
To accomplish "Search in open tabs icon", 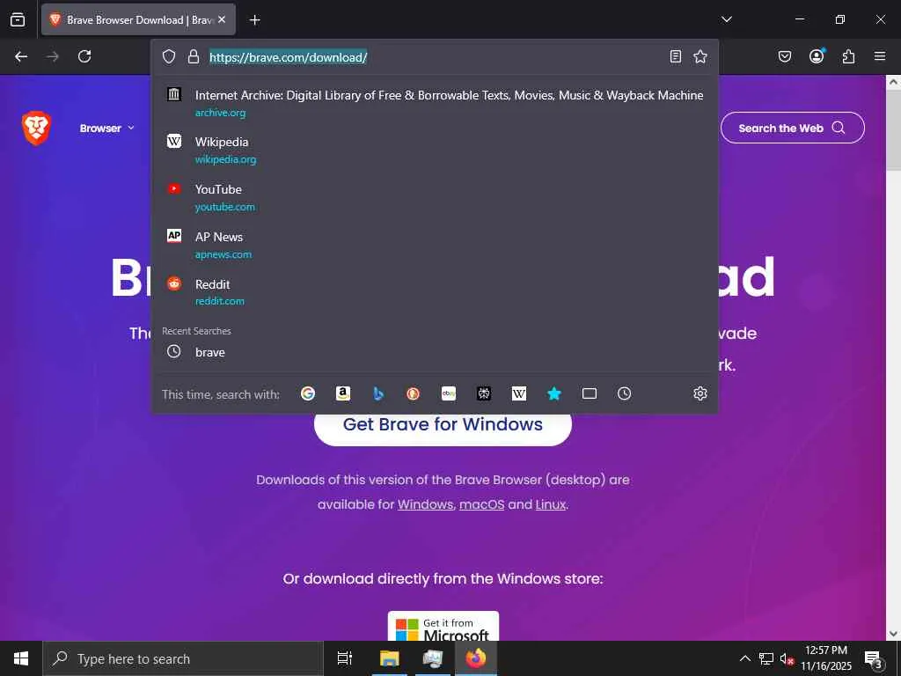I will [590, 393].
